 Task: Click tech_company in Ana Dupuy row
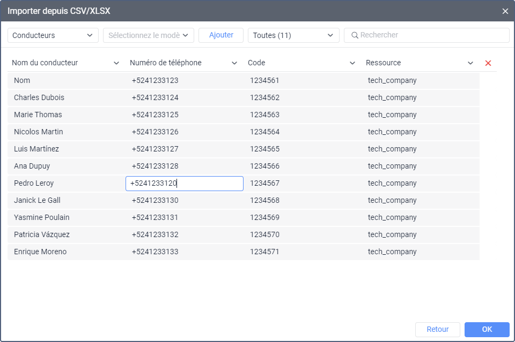(x=392, y=166)
